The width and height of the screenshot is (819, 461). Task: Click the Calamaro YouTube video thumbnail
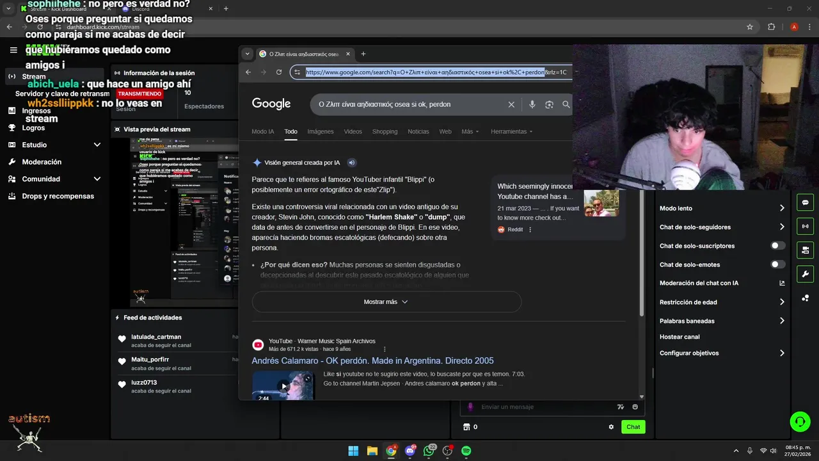pos(283,386)
